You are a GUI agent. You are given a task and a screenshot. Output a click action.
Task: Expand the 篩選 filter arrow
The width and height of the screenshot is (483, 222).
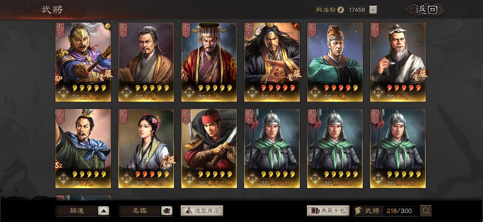coord(104,211)
